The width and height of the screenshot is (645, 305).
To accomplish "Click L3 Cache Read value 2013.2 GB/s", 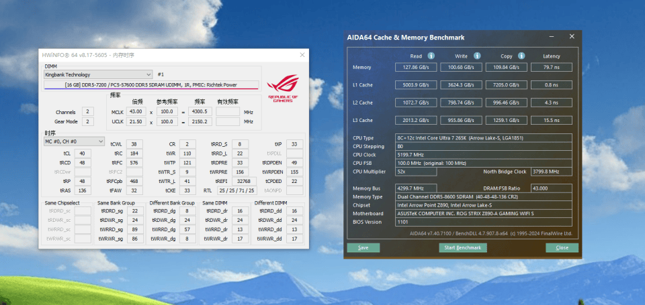I will [x=416, y=120].
